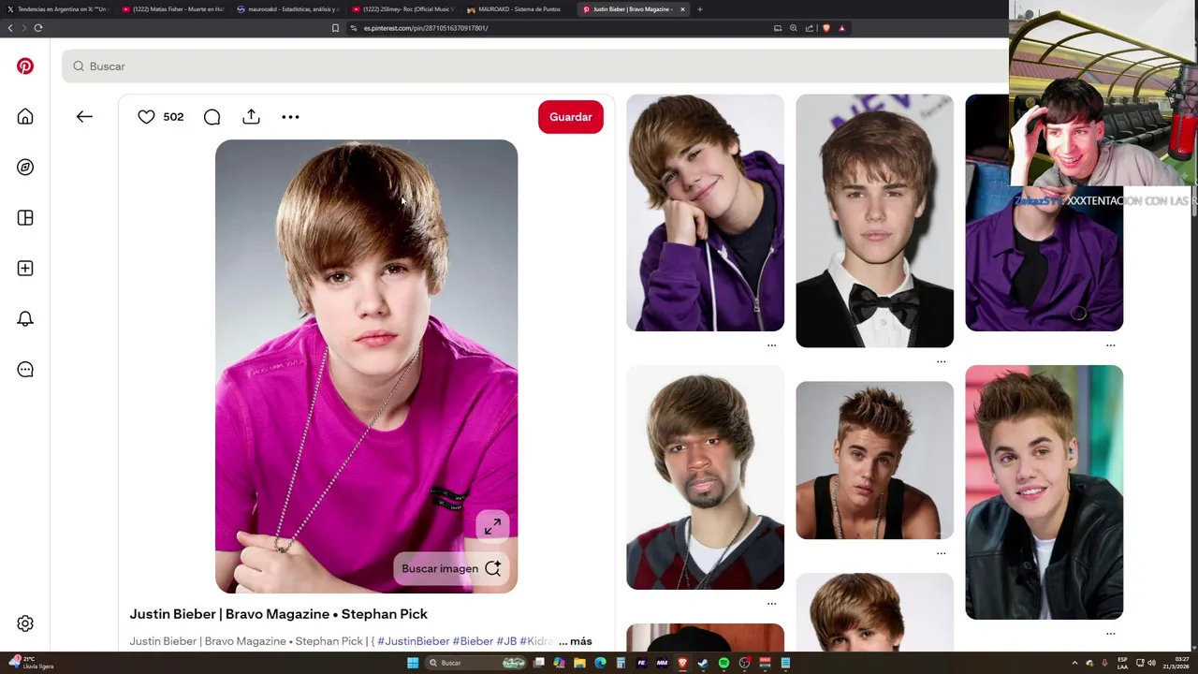This screenshot has height=674, width=1198.
Task: Click the create pin plus icon
Action: pos(25,269)
